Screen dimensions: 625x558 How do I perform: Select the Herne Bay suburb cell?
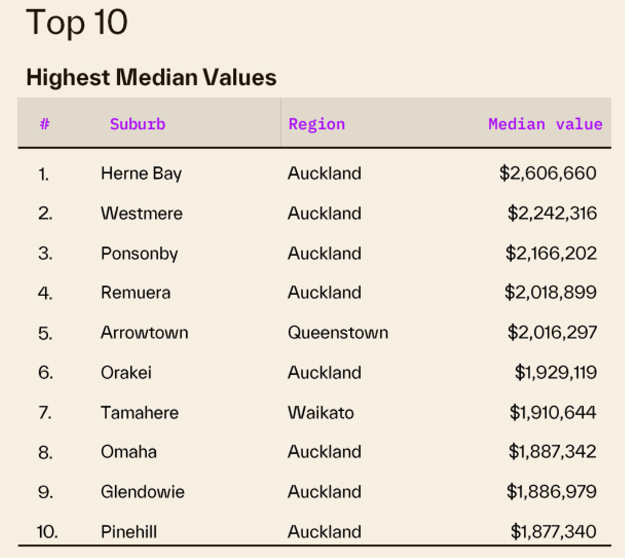pyautogui.click(x=141, y=173)
